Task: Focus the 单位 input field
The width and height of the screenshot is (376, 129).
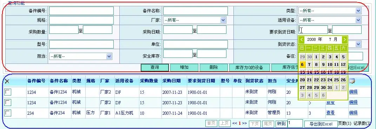Action: 196,44
